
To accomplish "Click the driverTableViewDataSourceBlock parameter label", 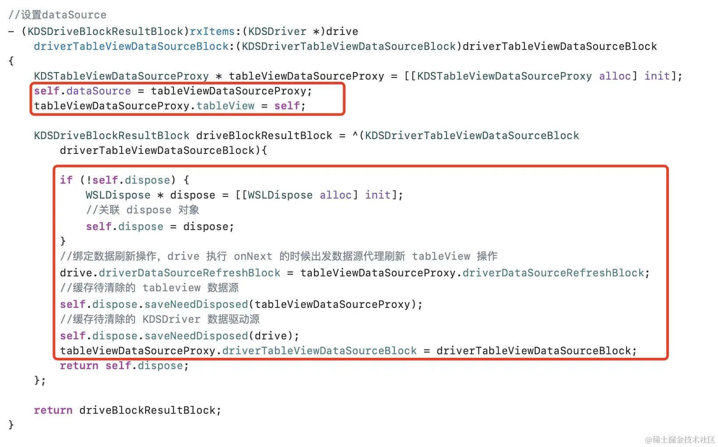I will click(131, 46).
